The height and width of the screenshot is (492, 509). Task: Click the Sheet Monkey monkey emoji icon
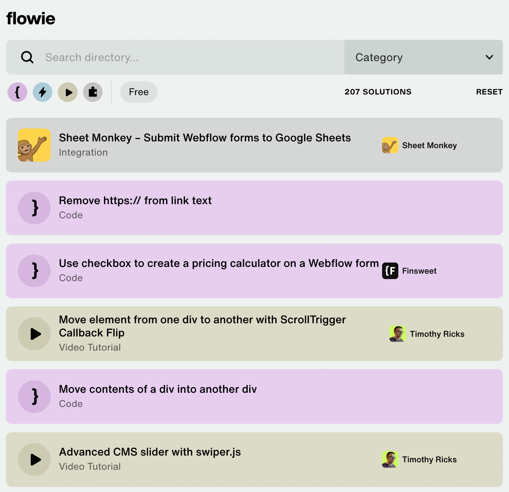34,145
